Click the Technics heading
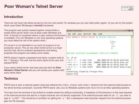Screen dimensions: 139x104 [x=11, y=79]
